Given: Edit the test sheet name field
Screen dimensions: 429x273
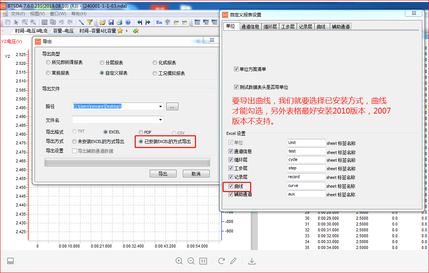Looking at the screenshot, I should 306,151.
